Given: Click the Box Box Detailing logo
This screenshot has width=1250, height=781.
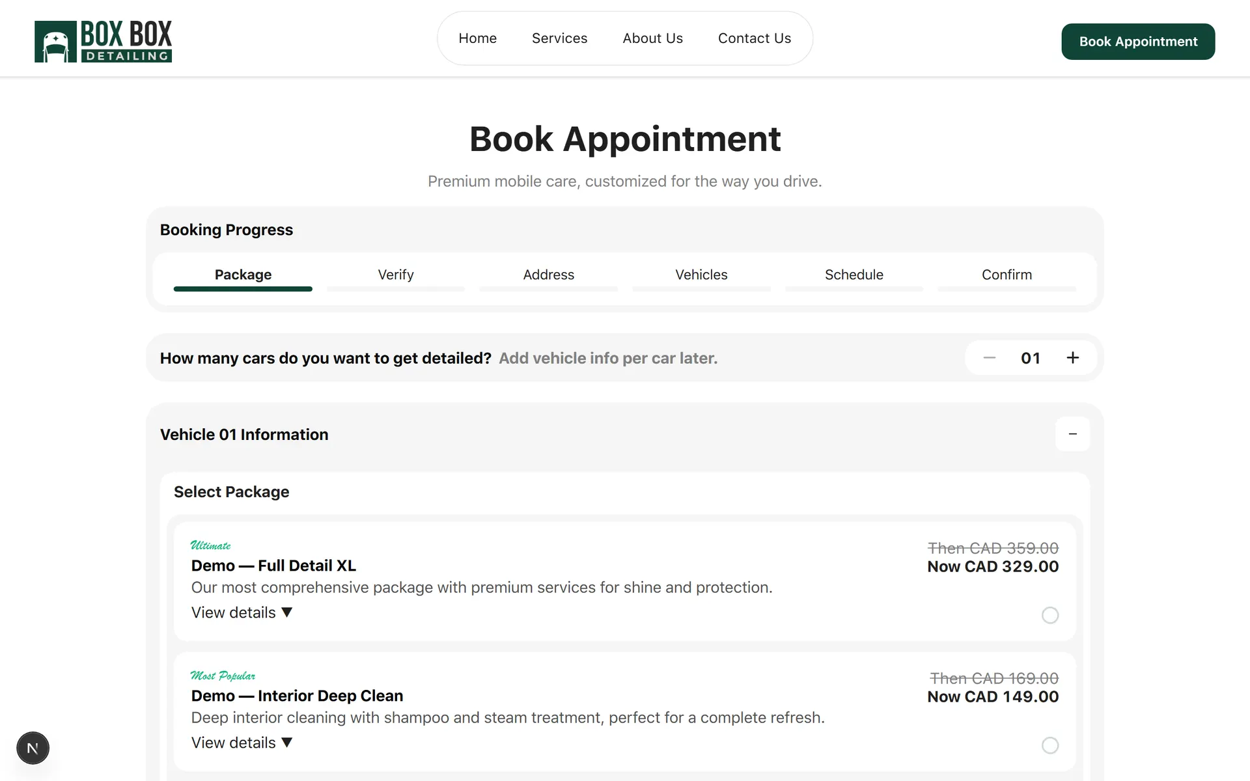Looking at the screenshot, I should (103, 41).
